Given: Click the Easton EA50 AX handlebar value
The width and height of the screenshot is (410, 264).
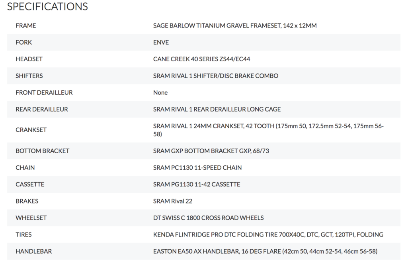Looking at the screenshot, I should (x=265, y=251).
